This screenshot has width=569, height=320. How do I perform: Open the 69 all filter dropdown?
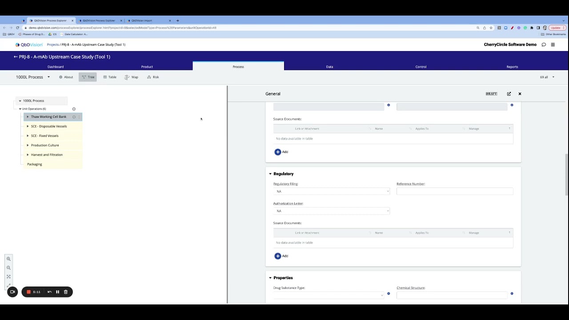click(547, 77)
